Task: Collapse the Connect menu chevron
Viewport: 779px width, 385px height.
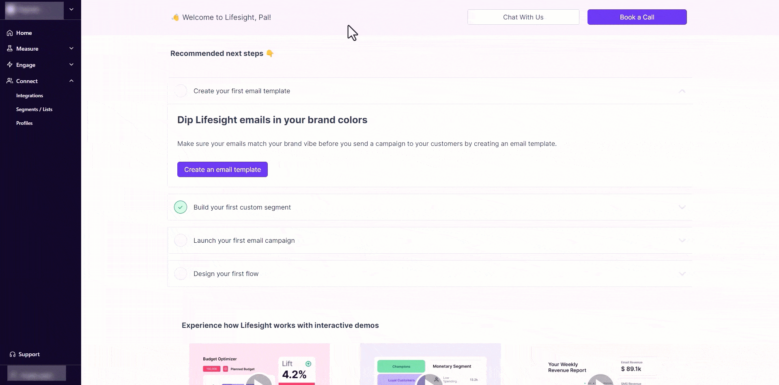Action: tap(71, 81)
